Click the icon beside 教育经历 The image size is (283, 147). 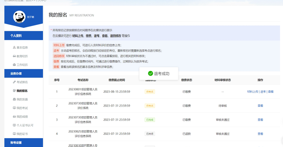(x=14, y=56)
